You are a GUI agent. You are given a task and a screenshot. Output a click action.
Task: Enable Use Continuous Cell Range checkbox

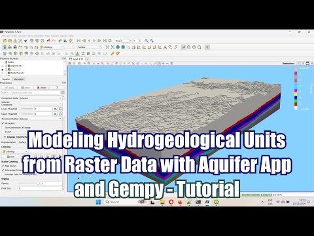[3, 128]
